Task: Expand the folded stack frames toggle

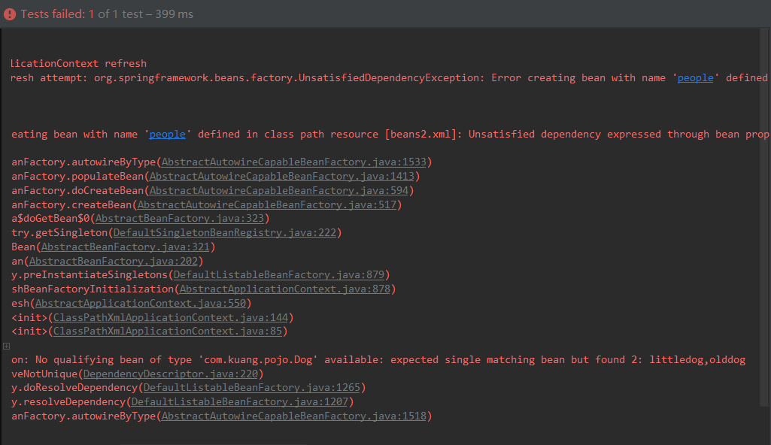Action: click(x=6, y=346)
